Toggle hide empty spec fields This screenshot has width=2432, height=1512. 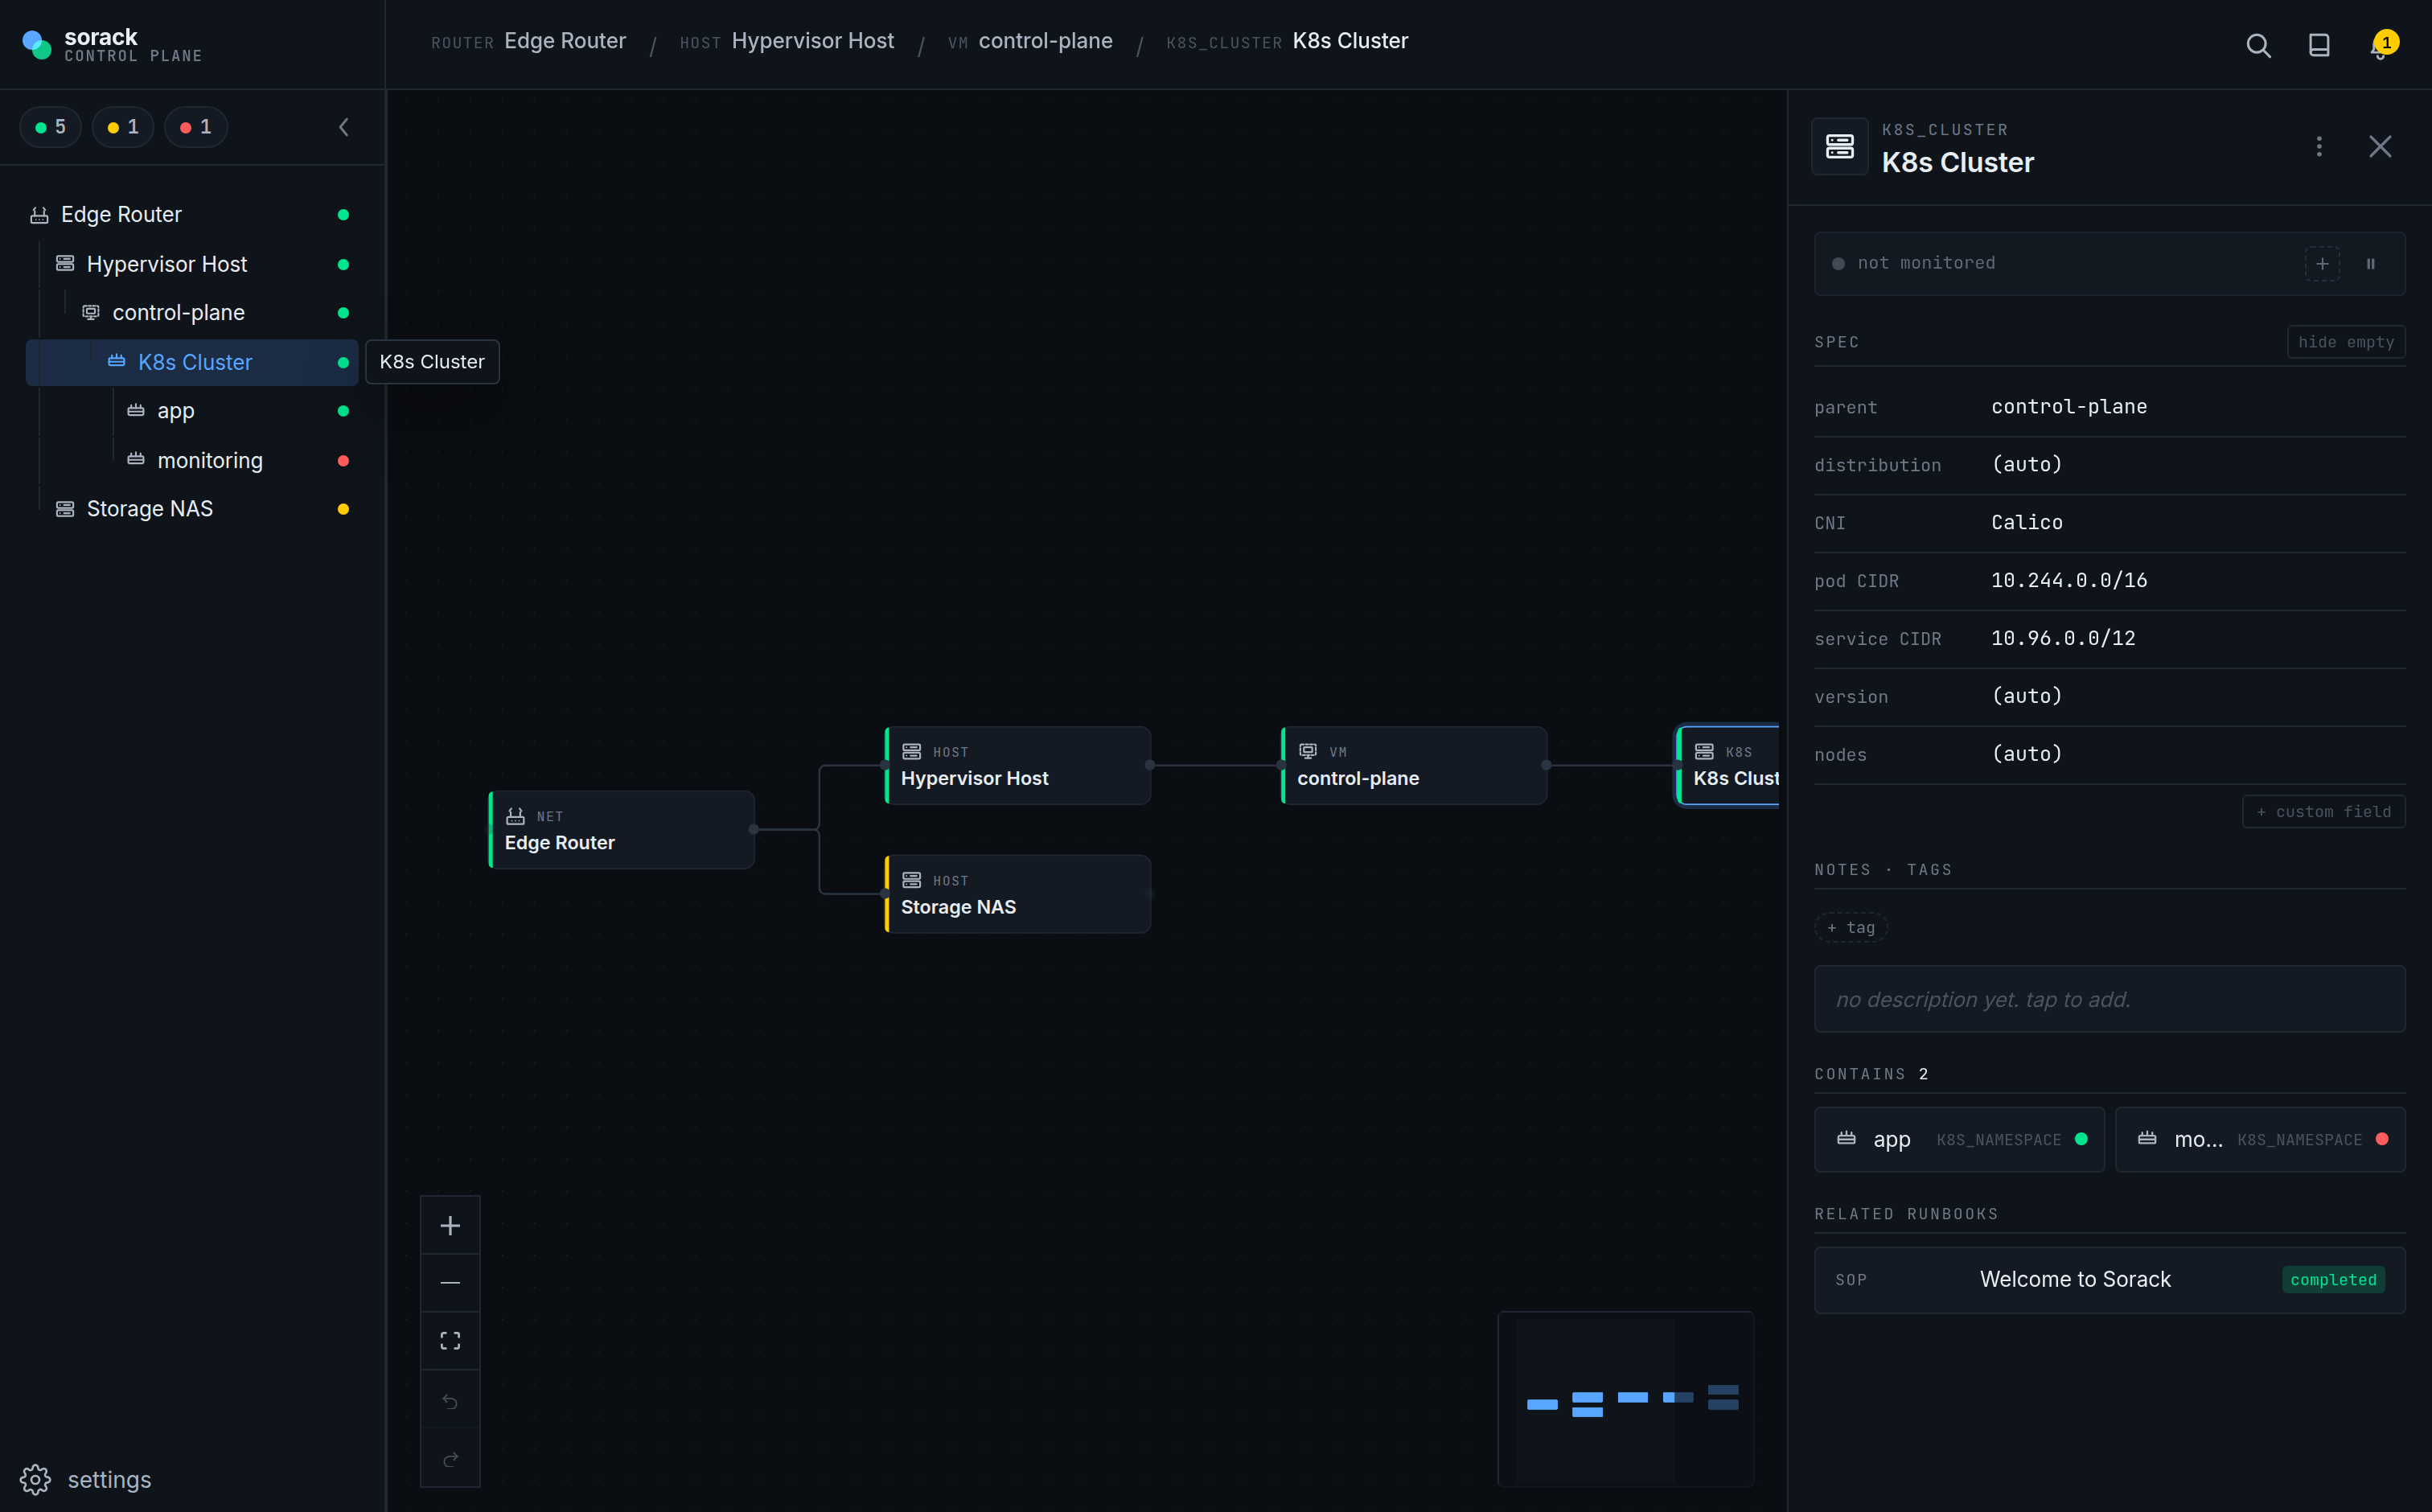pos(2346,342)
